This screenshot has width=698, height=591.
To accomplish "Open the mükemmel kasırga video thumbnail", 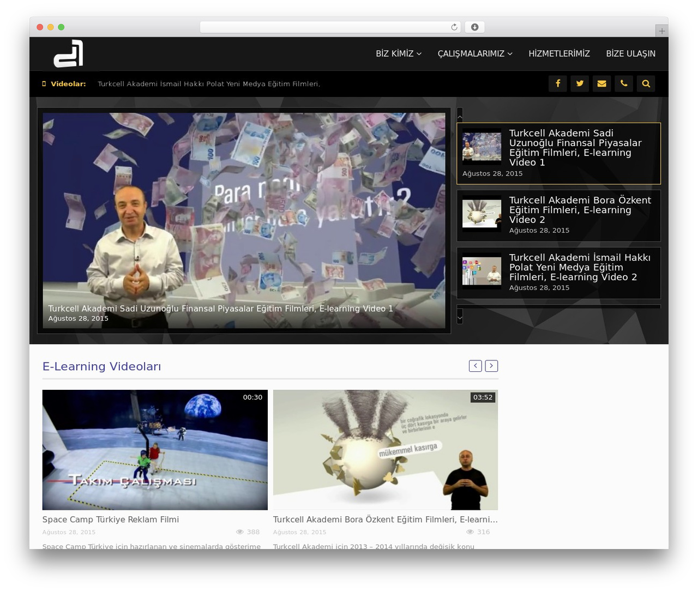I will coord(386,450).
